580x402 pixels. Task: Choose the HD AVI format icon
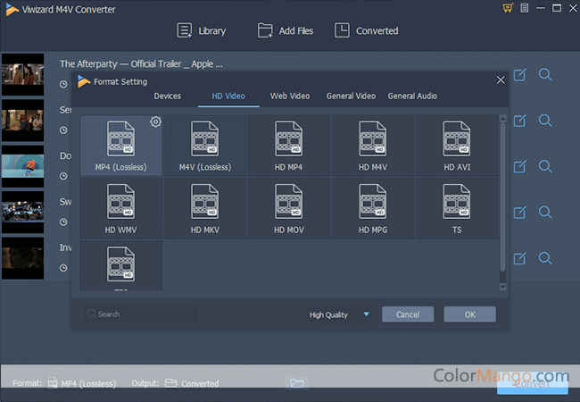click(x=456, y=139)
